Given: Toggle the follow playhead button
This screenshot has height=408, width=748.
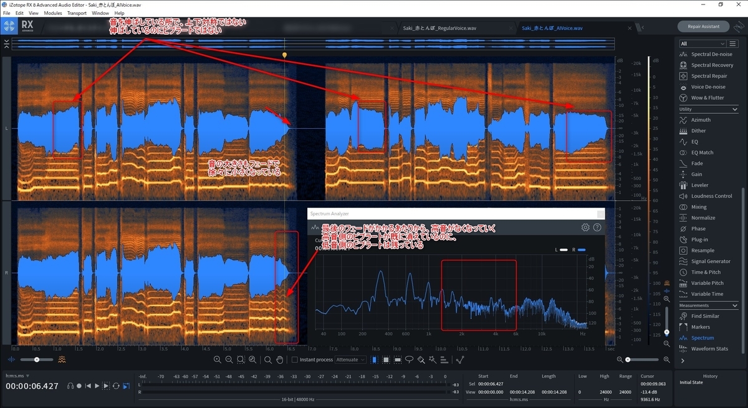Looking at the screenshot, I should pyautogui.click(x=126, y=386).
